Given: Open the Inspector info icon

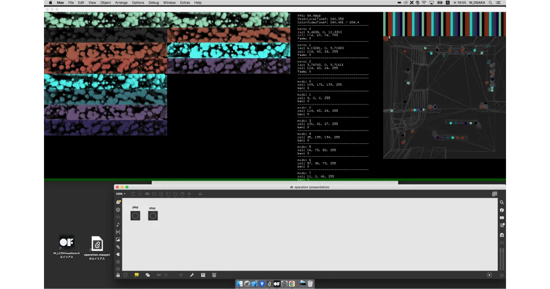Looking at the screenshot, I should [x=502, y=210].
